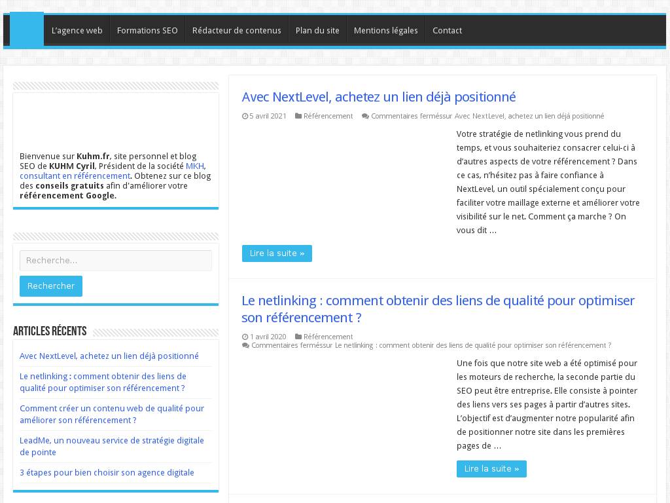Click the folder icon beside first Référencement
The width and height of the screenshot is (670, 503).
[x=299, y=117]
